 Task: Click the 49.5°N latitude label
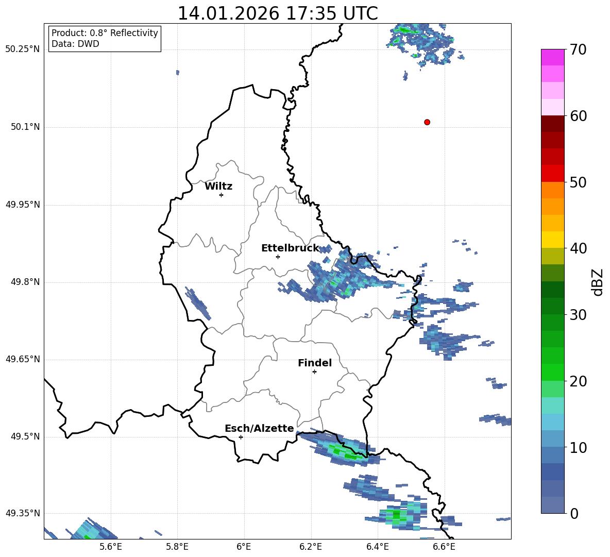(26, 437)
